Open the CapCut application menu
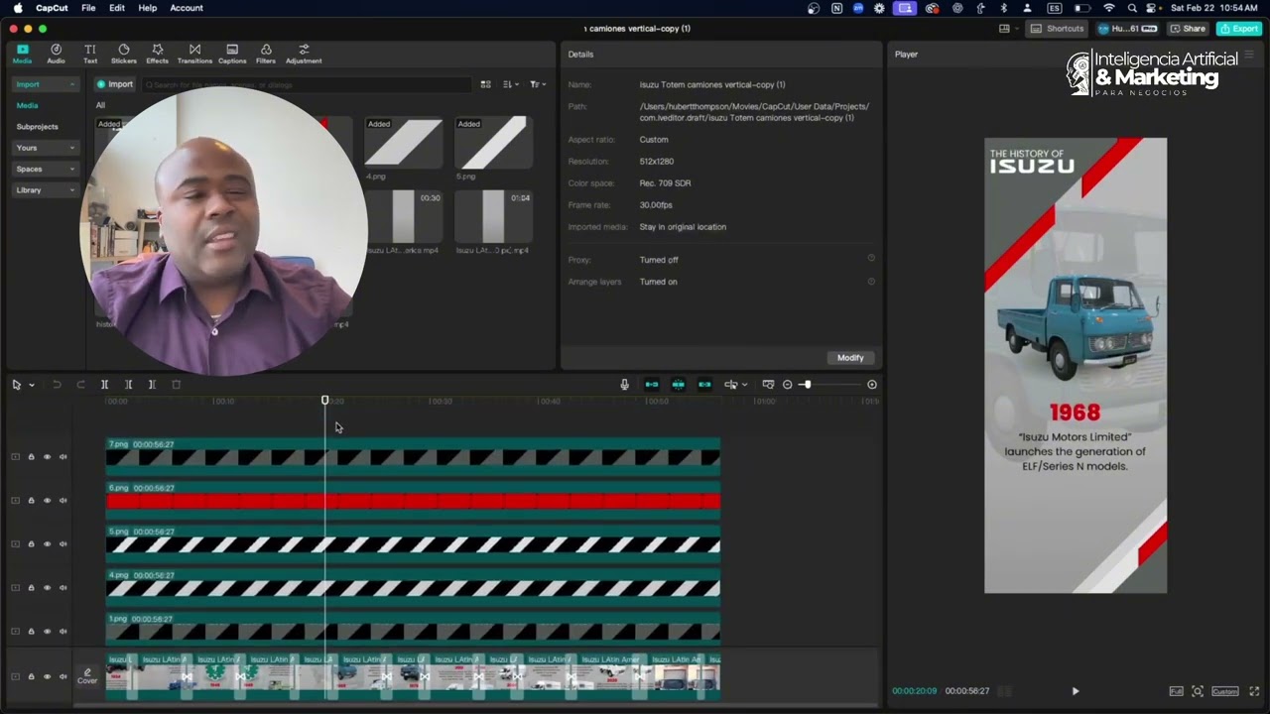 [x=52, y=8]
